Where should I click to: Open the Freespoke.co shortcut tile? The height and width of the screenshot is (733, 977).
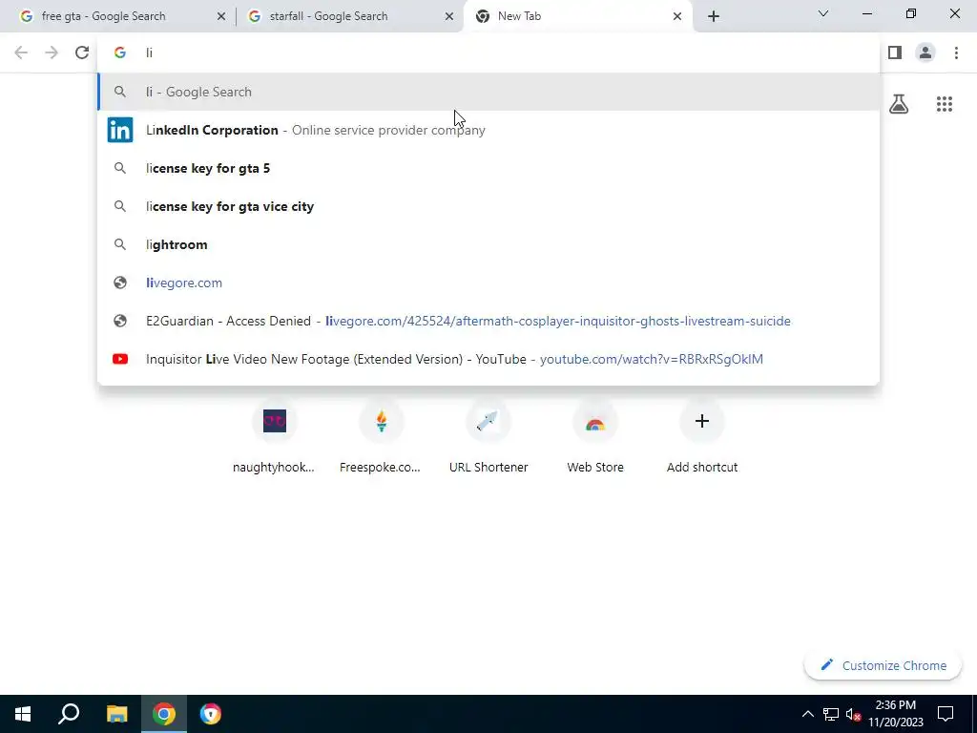click(381, 435)
